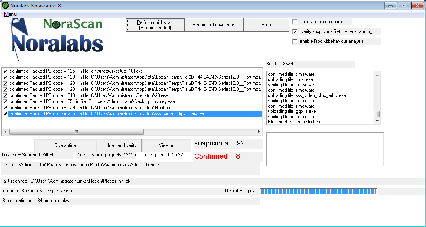Click the Upload and verify button
Screen dimensions: 426x227
coord(119,145)
